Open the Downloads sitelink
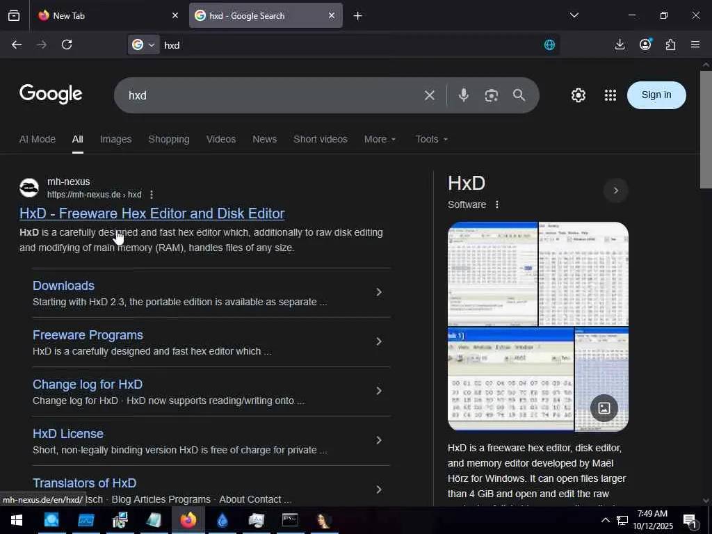The image size is (712, 534). [63, 286]
